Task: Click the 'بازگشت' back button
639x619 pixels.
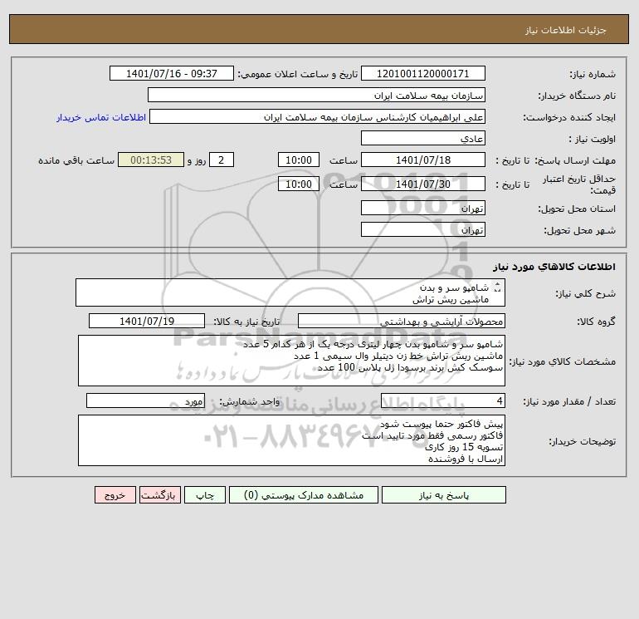Action: [159, 495]
